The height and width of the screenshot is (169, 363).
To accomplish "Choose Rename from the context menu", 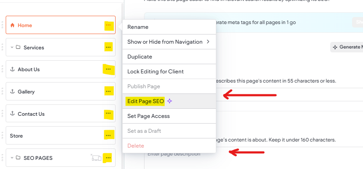I will coord(169,27).
